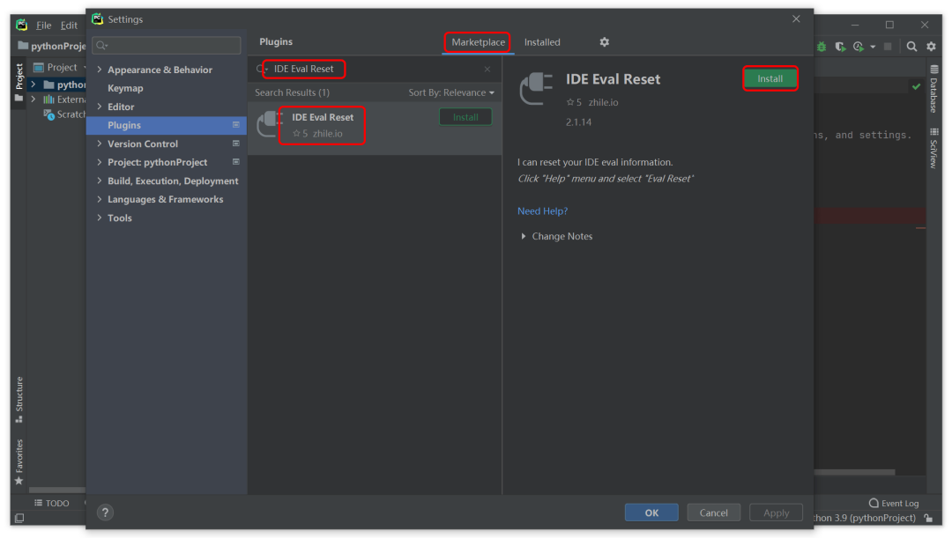Clear the plugin search field X
The height and width of the screenshot is (538, 952).
[487, 70]
